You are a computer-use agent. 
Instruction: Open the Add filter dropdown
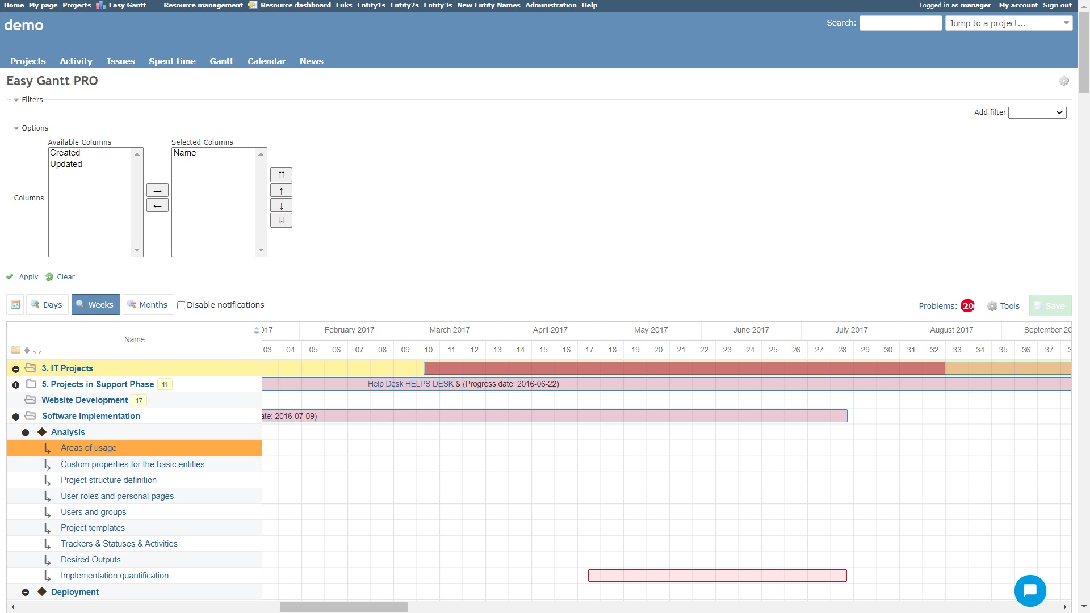(1037, 112)
